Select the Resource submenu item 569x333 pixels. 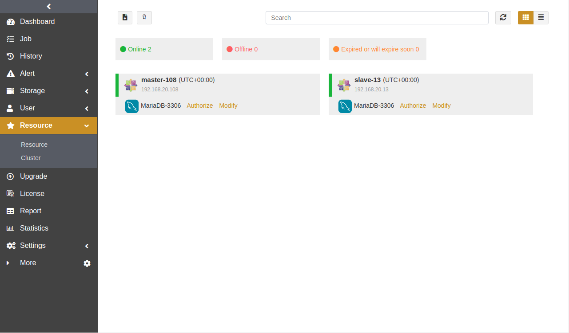coord(34,145)
